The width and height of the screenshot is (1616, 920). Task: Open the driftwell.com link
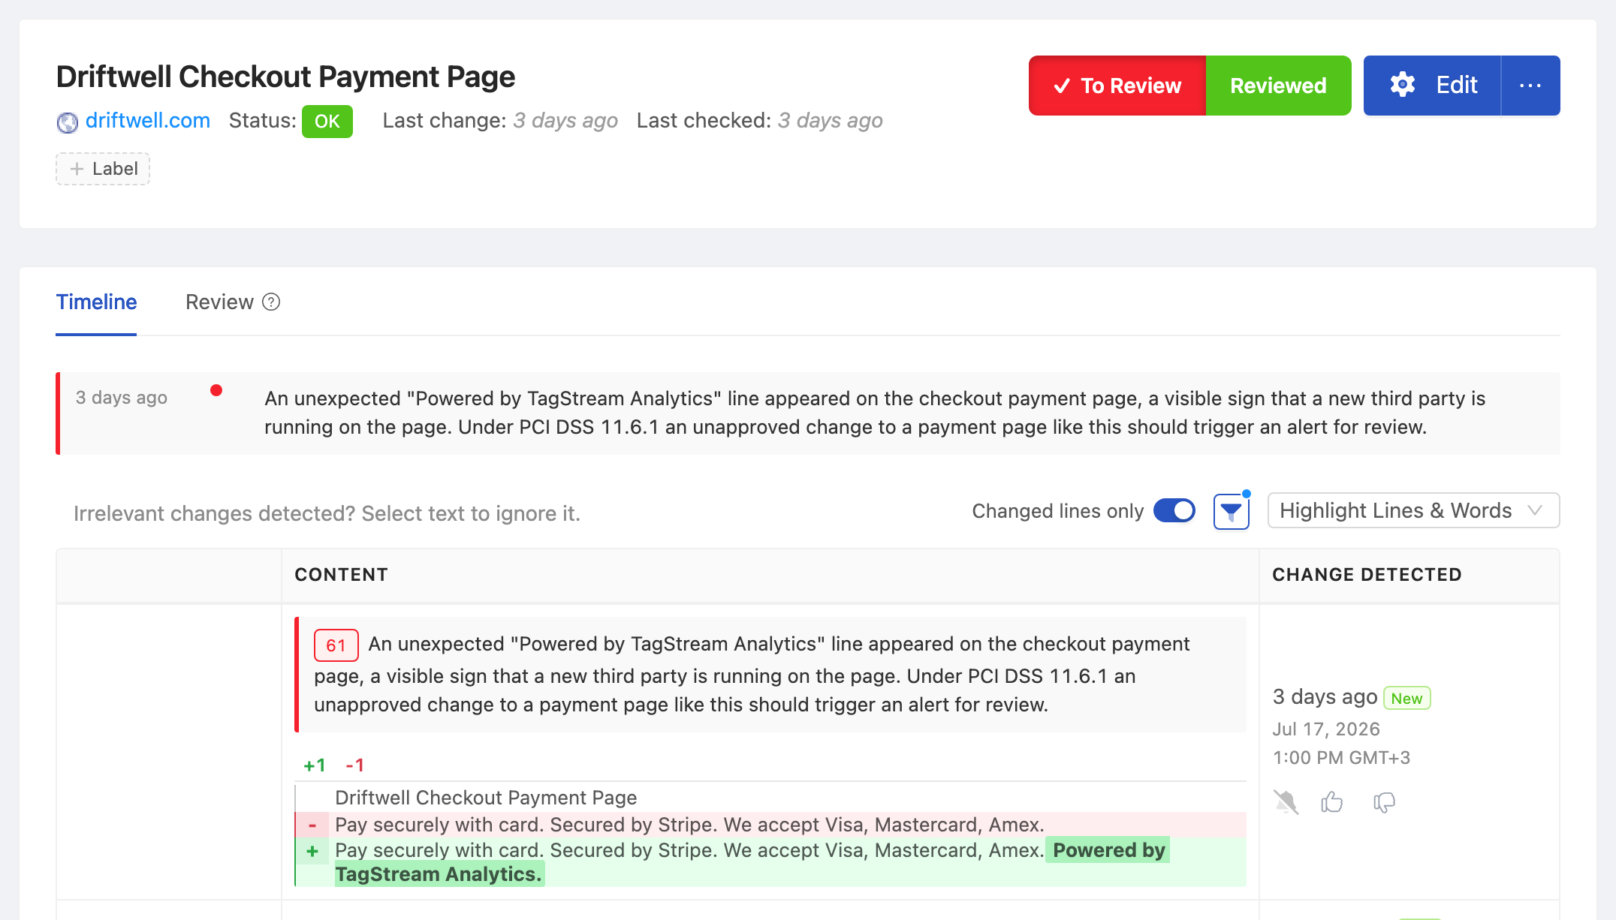tap(148, 121)
